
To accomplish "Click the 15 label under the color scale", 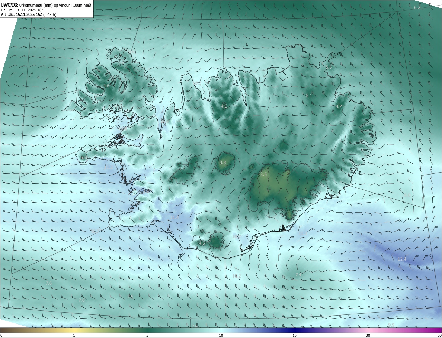I will 295,335.
